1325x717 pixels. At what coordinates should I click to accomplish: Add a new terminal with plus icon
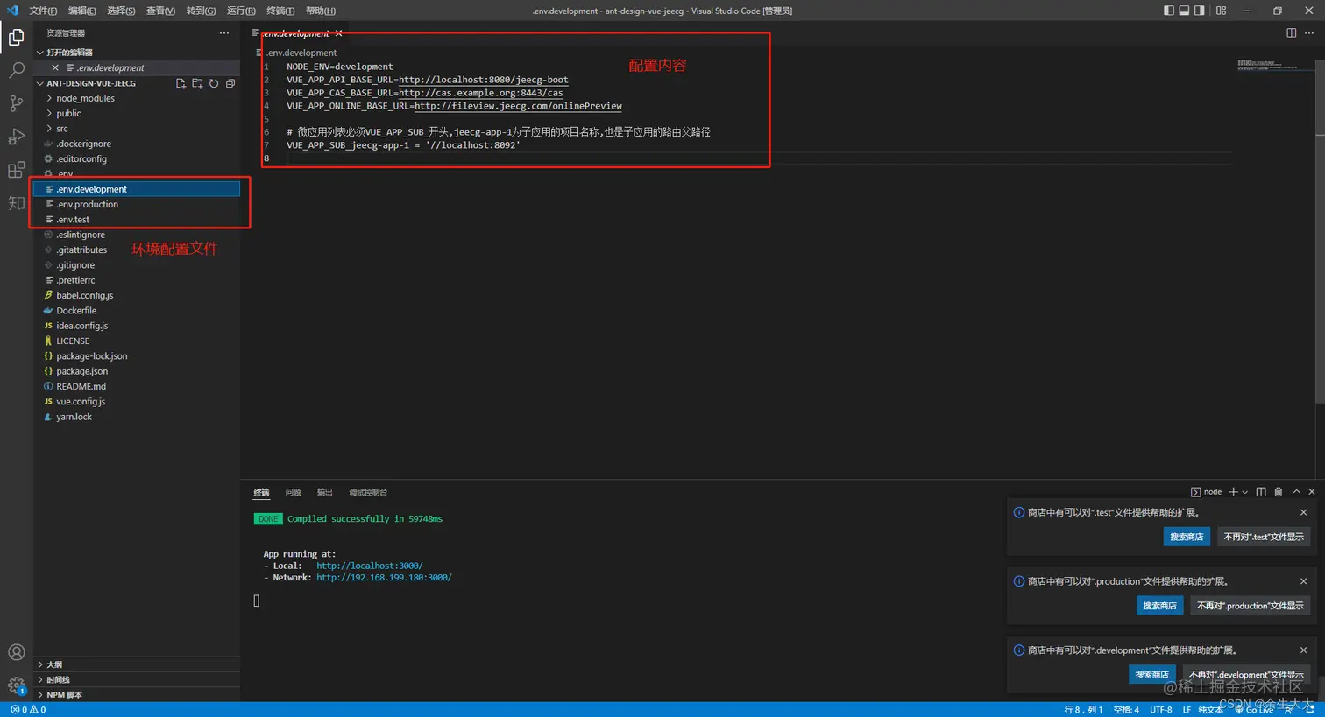[x=1233, y=492]
